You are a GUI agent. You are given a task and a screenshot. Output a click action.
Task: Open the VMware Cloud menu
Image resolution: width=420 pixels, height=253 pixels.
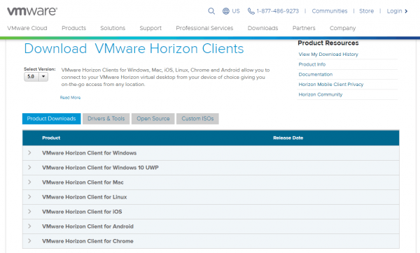(27, 28)
